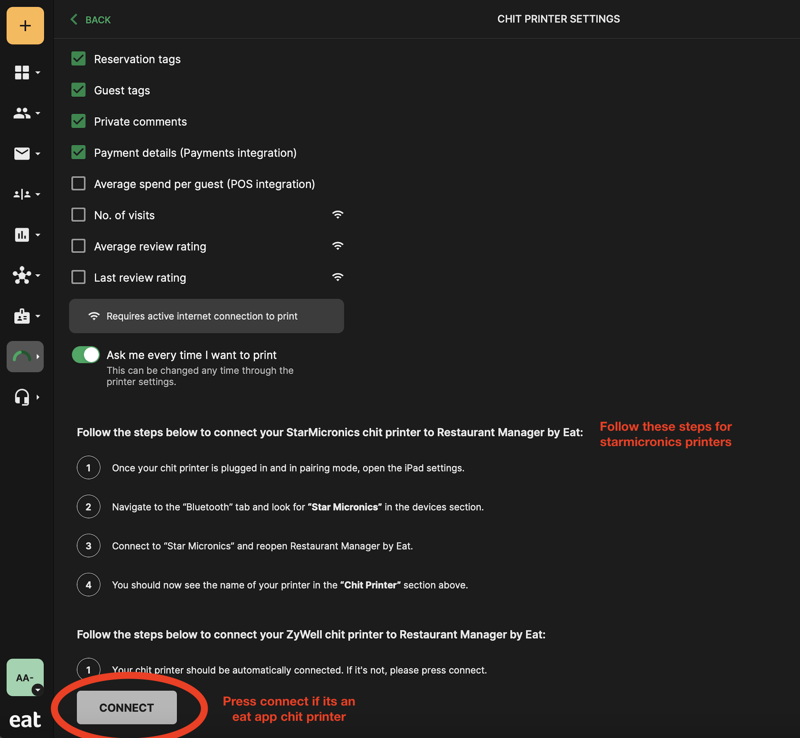This screenshot has width=800, height=738.
Task: Open the ID badge icon in sidebar
Action: pos(22,317)
